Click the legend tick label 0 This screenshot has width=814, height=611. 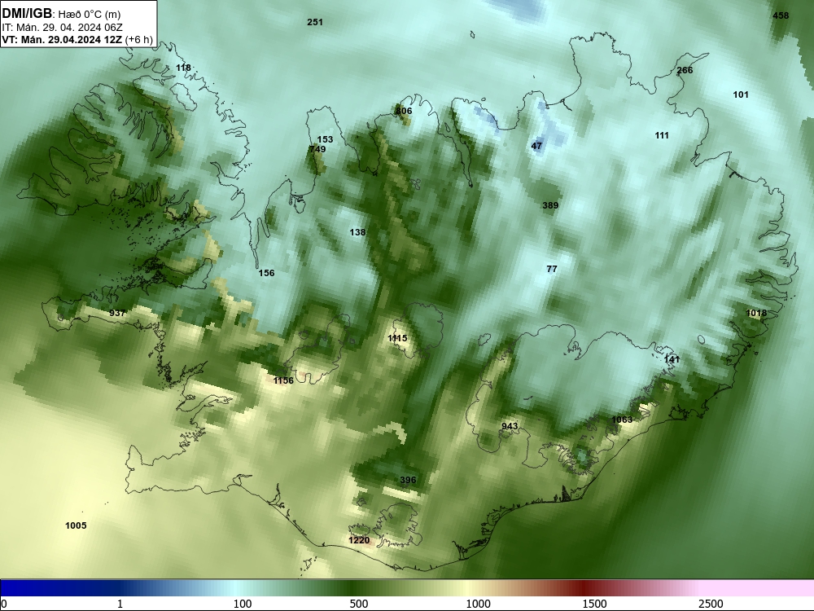5,604
